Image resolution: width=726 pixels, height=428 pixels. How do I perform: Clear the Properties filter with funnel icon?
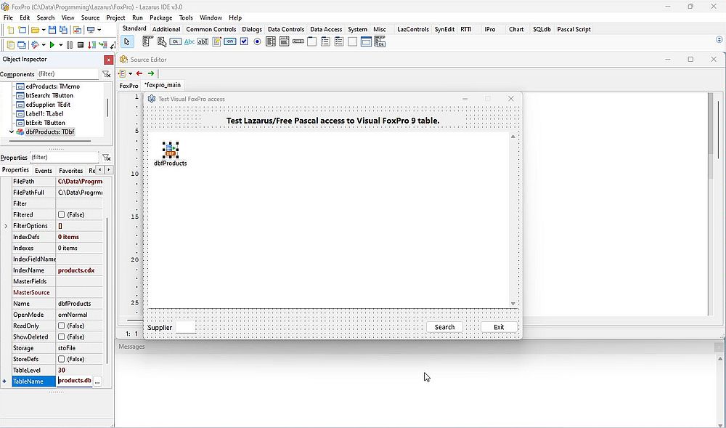[x=107, y=158]
